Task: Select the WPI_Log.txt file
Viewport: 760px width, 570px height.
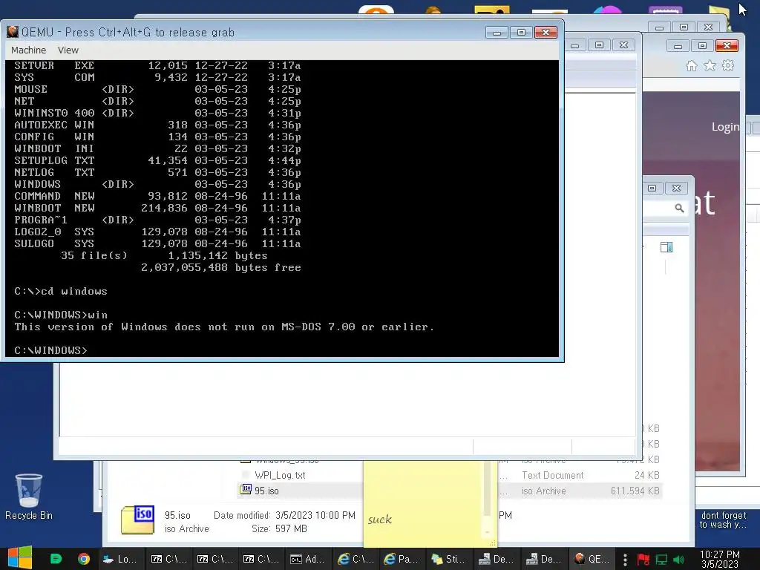Action: 280,476
